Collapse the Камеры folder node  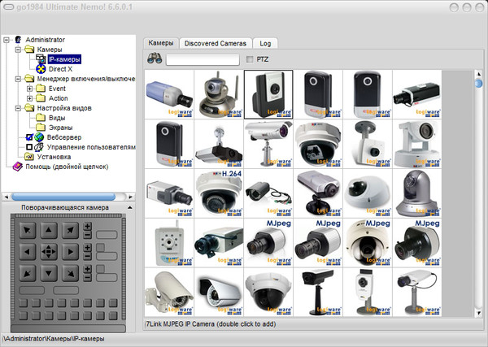(x=17, y=50)
